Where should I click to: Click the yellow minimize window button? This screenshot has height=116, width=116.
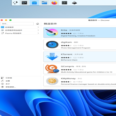(6, 20)
